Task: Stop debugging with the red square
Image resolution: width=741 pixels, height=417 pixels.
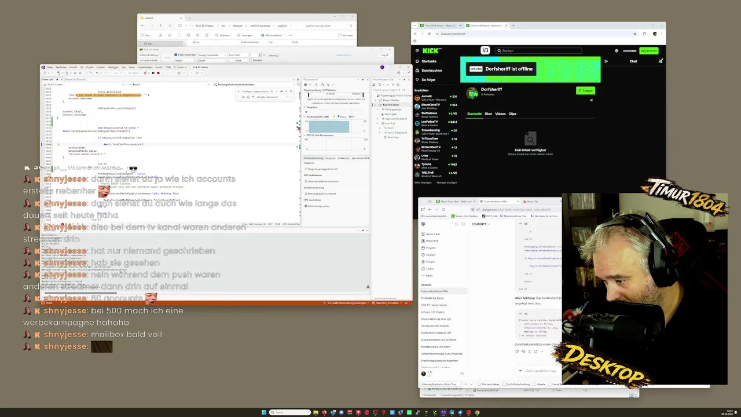Action: (158, 73)
